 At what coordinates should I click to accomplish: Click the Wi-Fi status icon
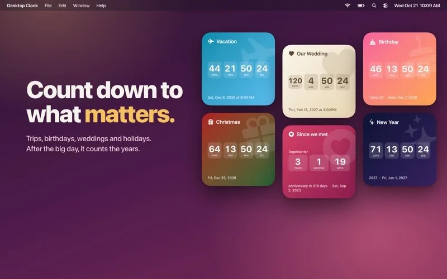pyautogui.click(x=347, y=6)
